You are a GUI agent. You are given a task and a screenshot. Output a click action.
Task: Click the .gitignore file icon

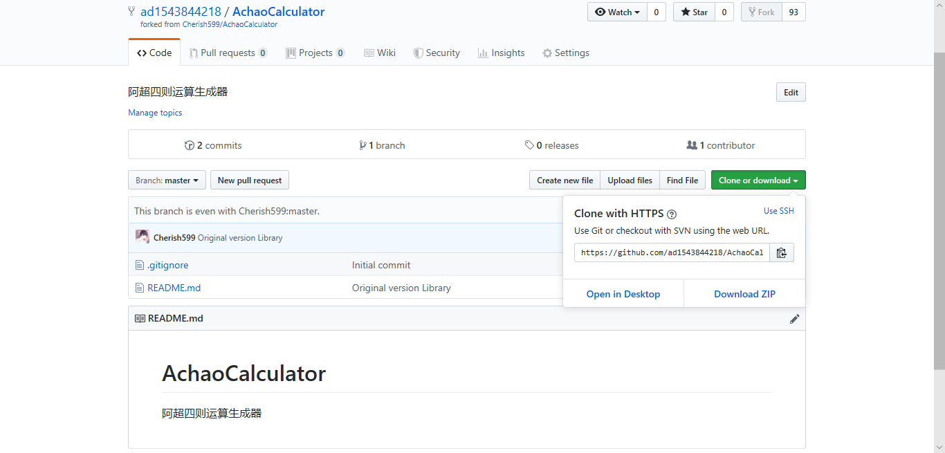click(140, 265)
